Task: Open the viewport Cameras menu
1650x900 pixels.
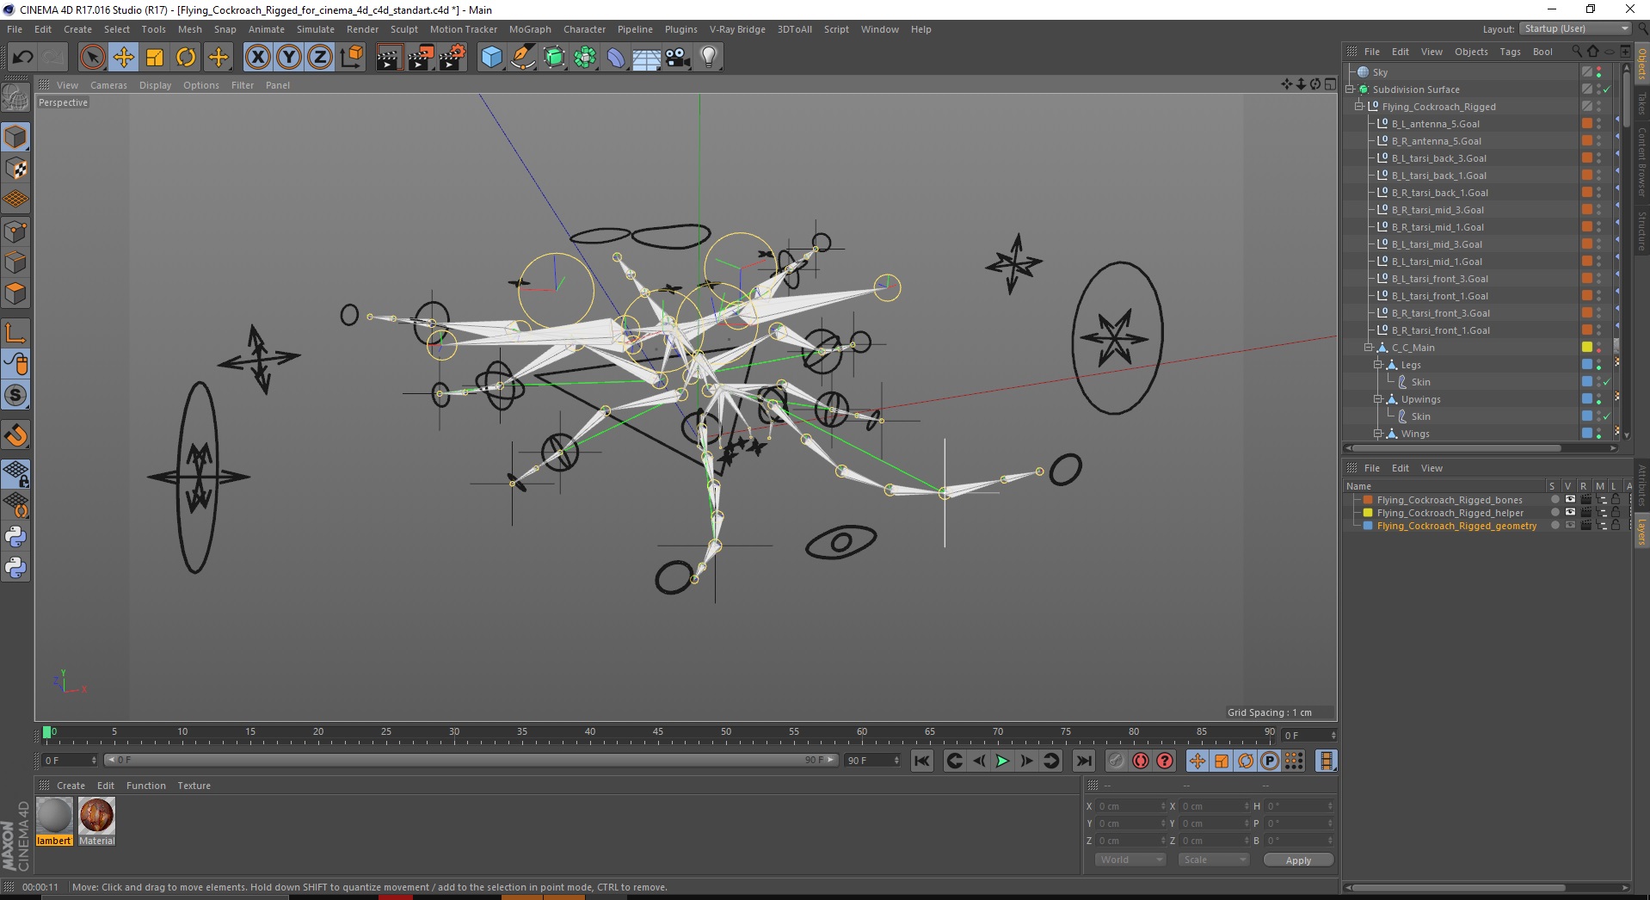Action: [x=108, y=85]
